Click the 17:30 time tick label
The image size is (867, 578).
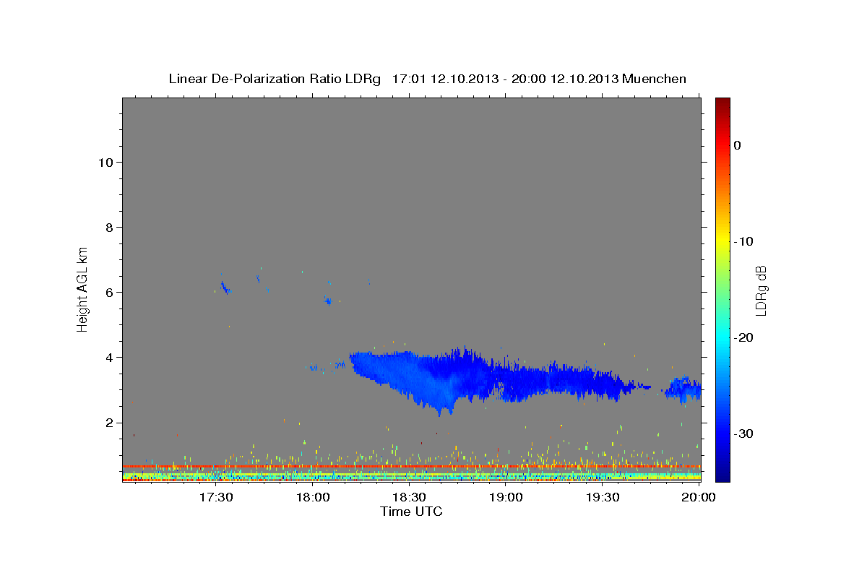click(216, 498)
